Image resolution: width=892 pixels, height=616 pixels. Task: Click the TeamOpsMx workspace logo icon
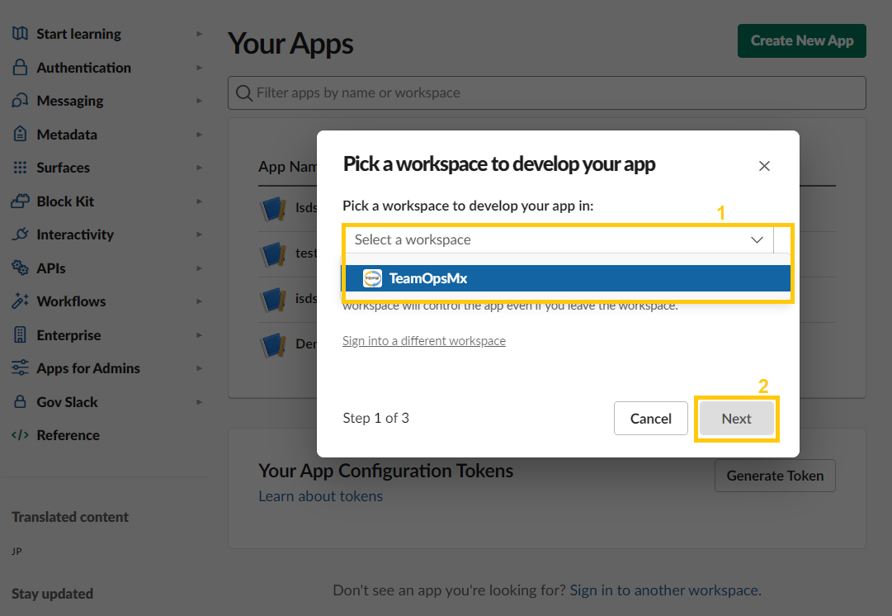tap(373, 278)
